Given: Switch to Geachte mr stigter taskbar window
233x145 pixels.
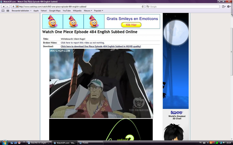Looking at the screenshot, I should pos(39,143).
